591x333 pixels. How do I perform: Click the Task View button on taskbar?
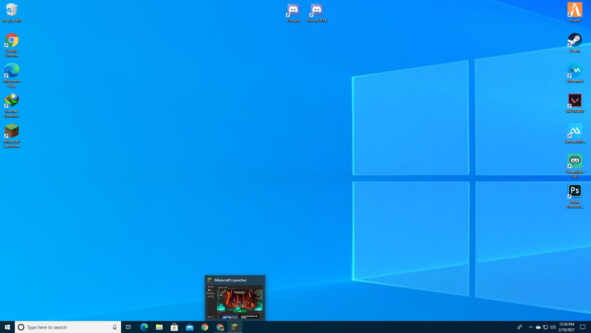pyautogui.click(x=128, y=327)
